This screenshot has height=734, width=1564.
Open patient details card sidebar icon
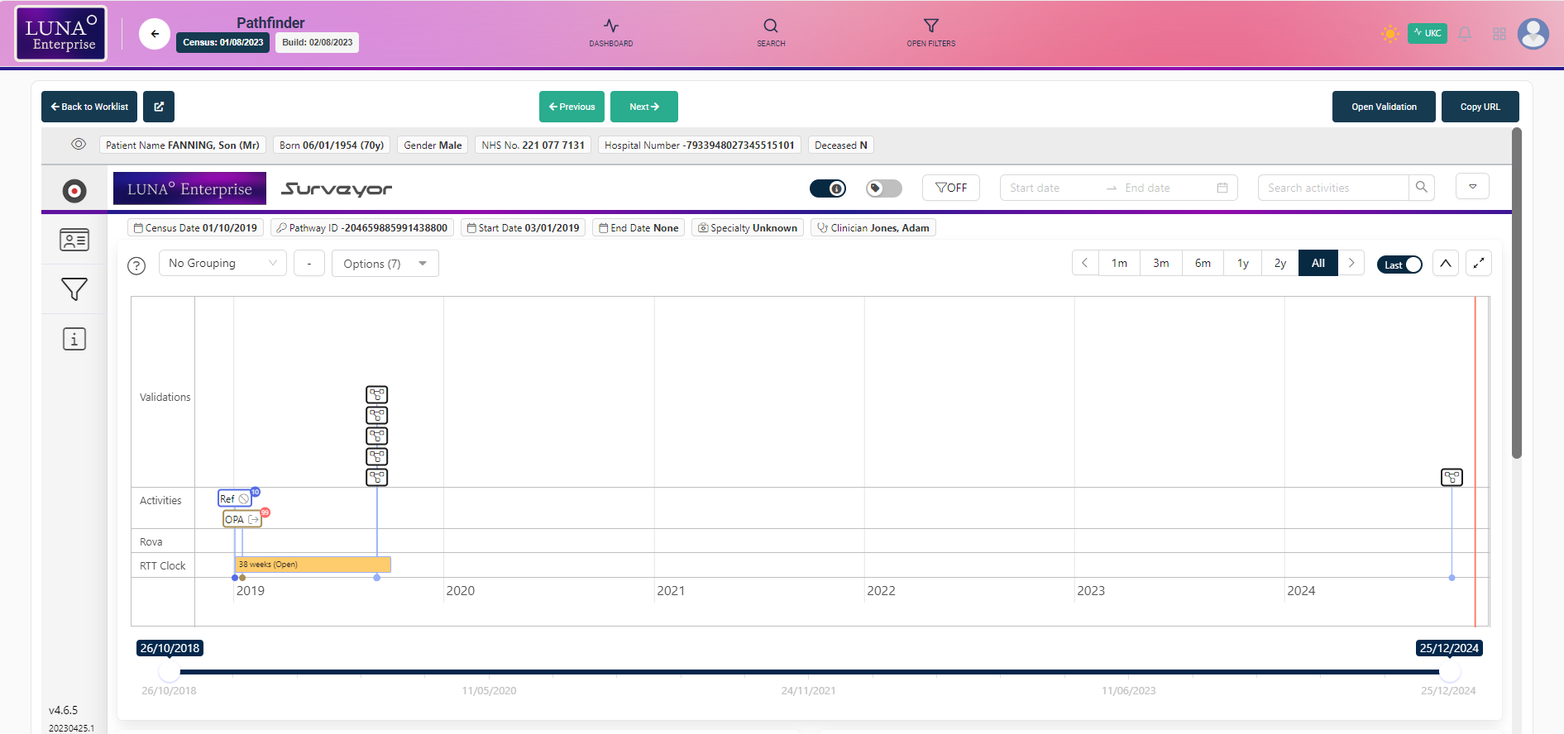pos(74,241)
